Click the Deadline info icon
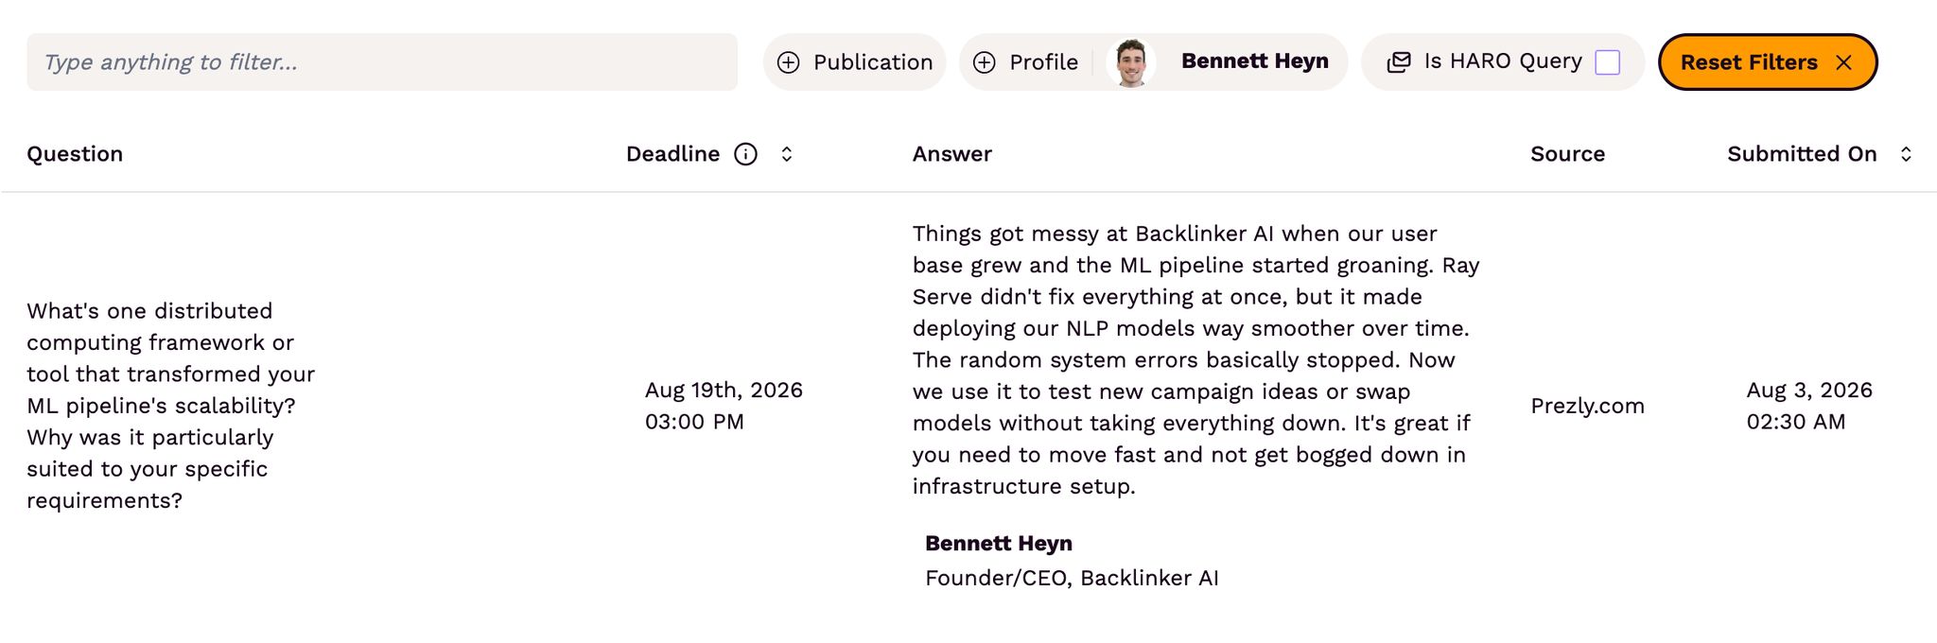The width and height of the screenshot is (1937, 643). coord(745,154)
